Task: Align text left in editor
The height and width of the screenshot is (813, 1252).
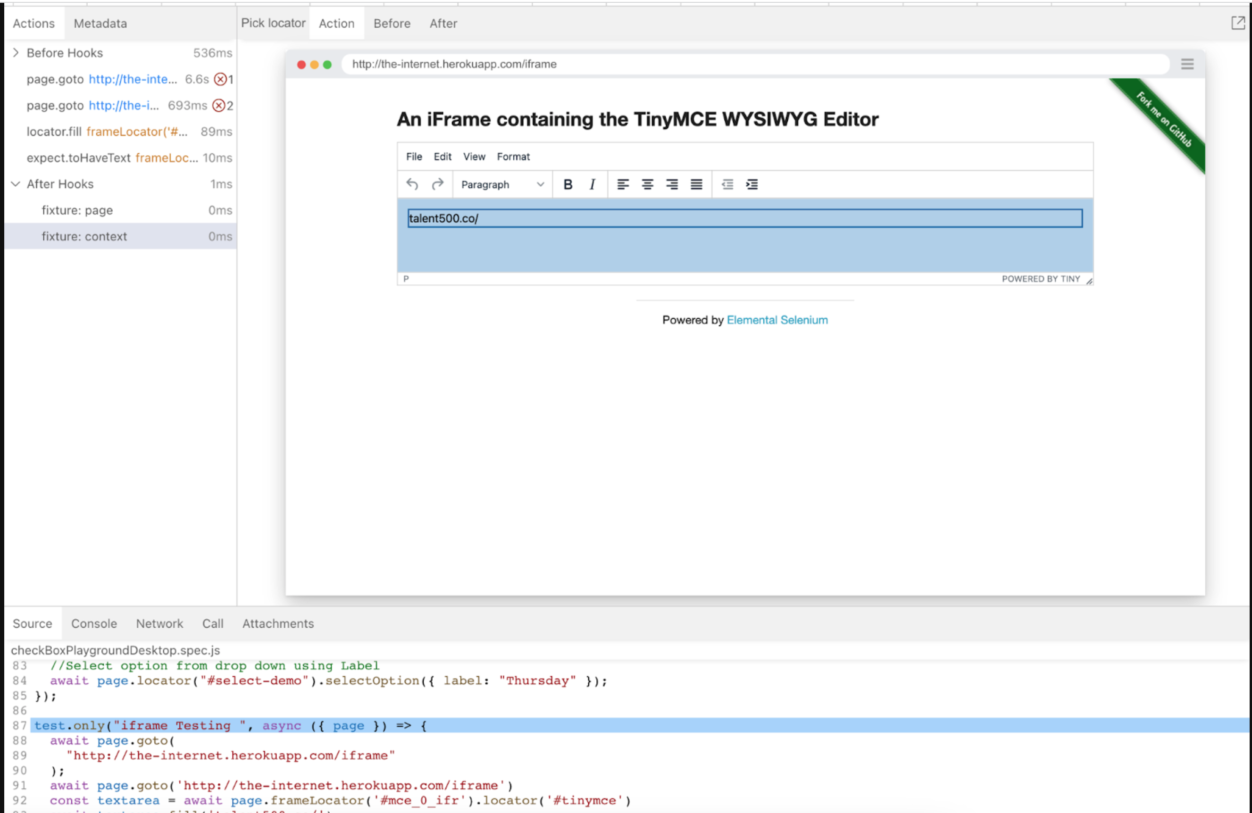Action: pos(623,184)
